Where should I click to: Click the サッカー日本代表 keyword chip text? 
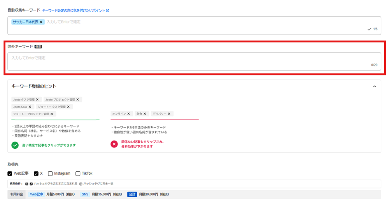click(26, 22)
